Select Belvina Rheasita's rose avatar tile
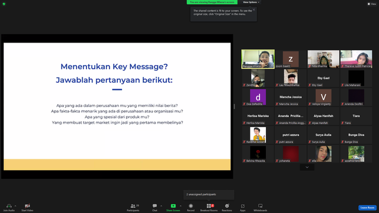This screenshot has height=213, width=379. tap(258, 154)
